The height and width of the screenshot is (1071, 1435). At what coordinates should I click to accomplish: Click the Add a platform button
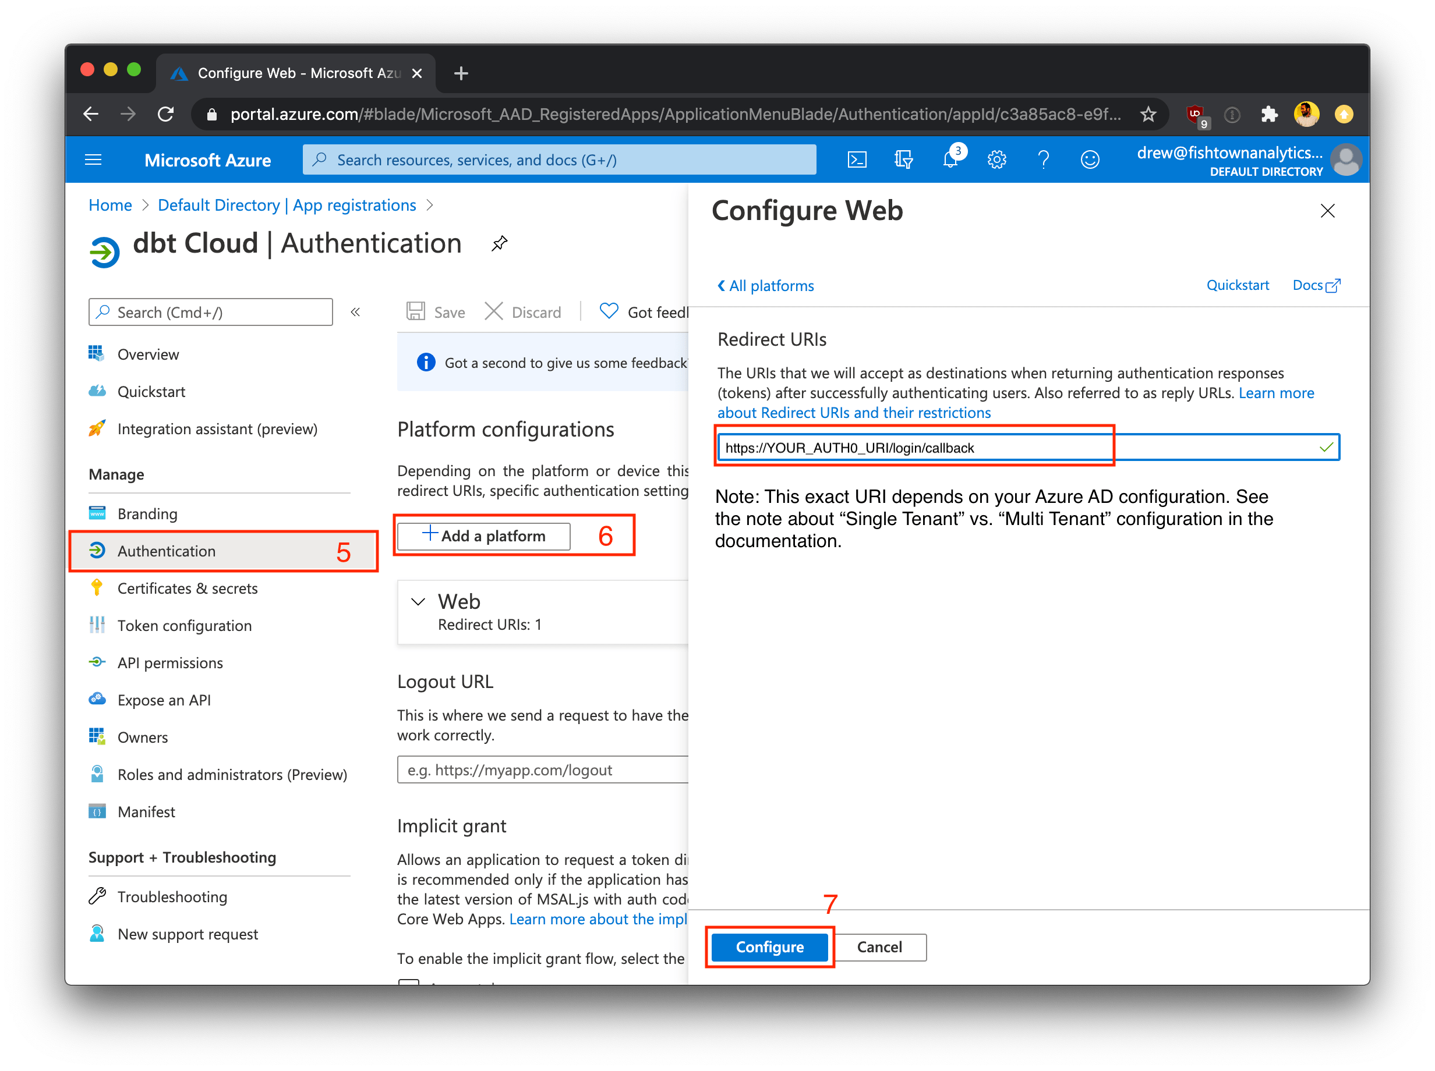coord(483,535)
